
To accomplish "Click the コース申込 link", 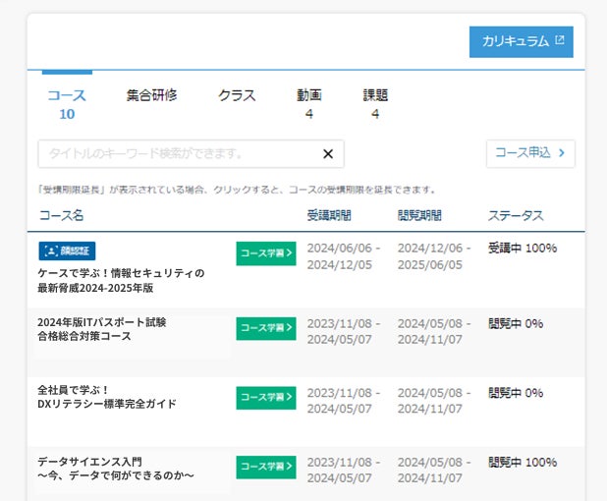I will point(530,153).
